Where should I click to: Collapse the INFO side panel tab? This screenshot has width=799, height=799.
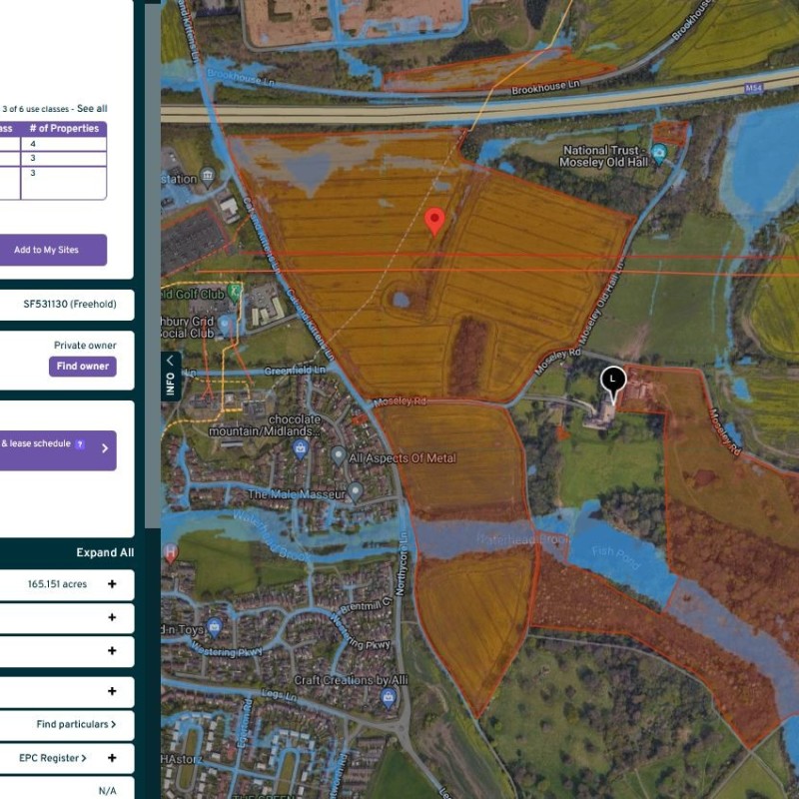pos(170,361)
